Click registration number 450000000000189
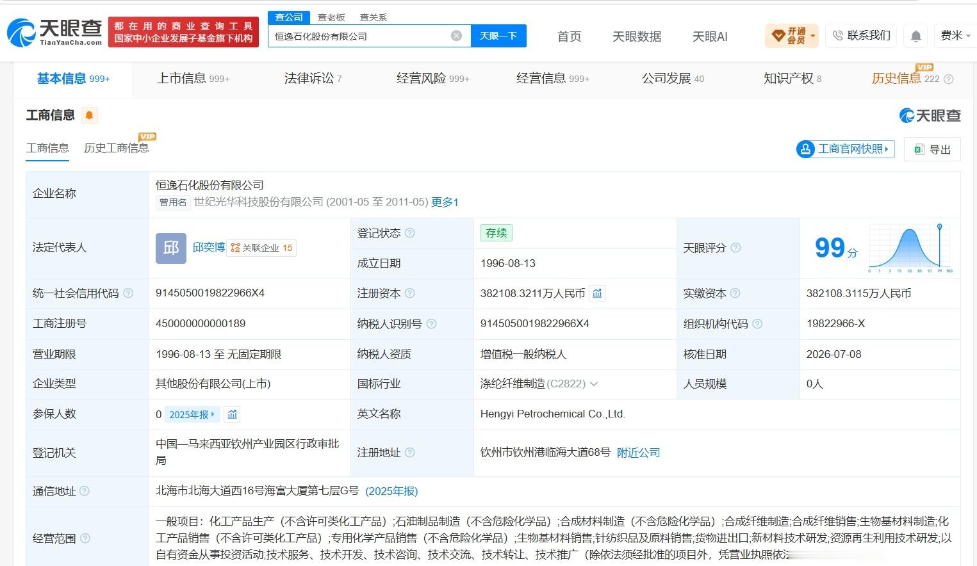The width and height of the screenshot is (977, 566). click(201, 323)
